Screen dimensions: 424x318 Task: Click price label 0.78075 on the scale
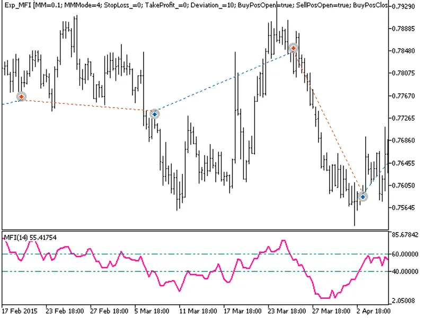tap(403, 73)
